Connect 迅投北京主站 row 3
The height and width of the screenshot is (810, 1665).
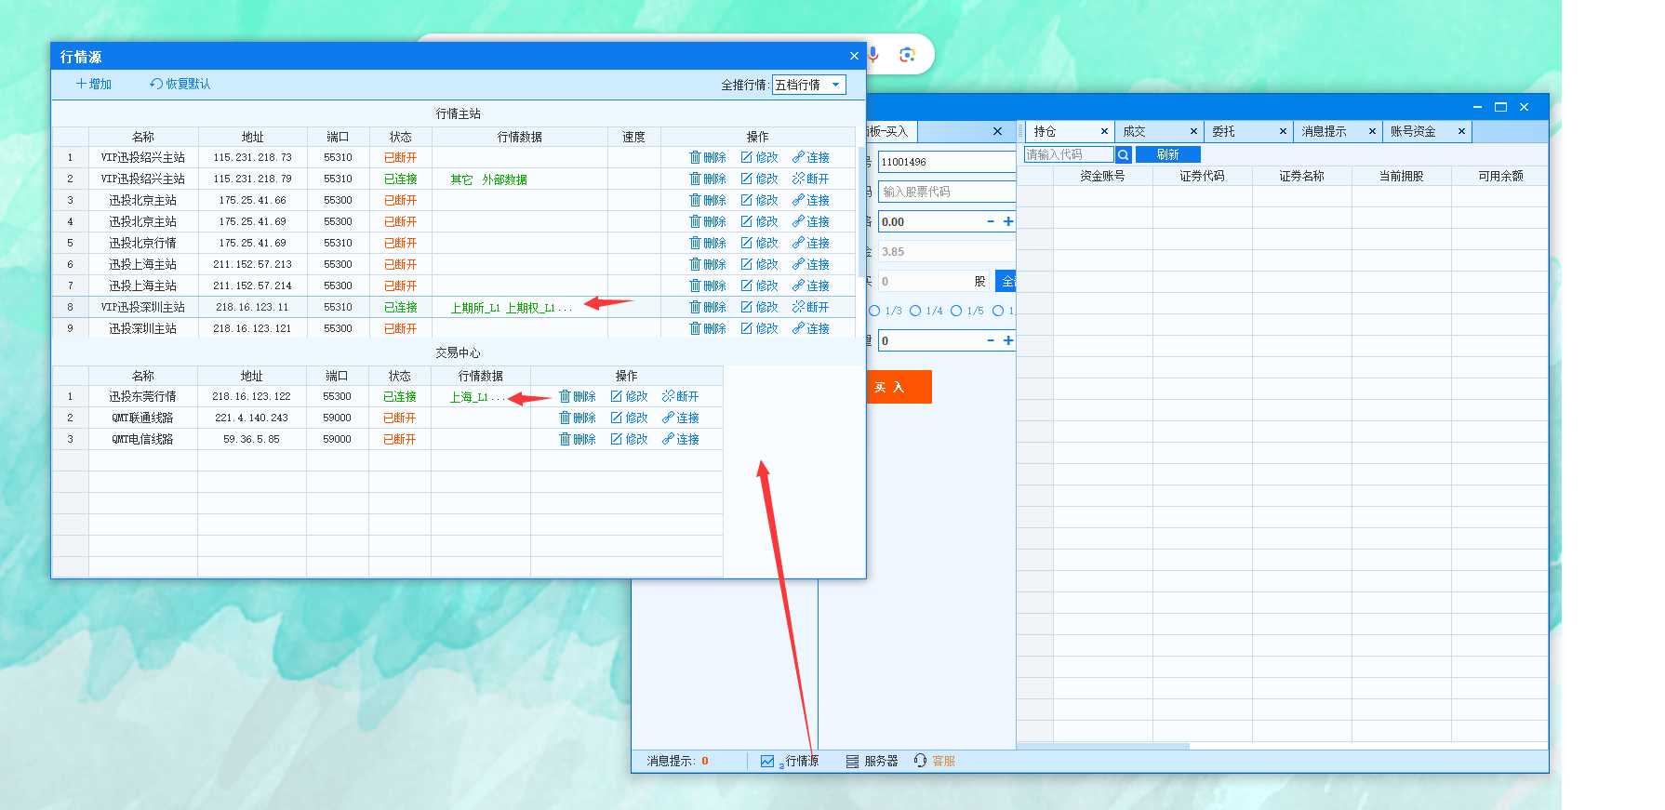(x=811, y=200)
